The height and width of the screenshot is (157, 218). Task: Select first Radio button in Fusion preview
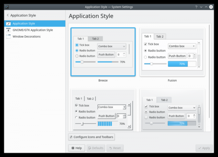[x=146, y=51]
